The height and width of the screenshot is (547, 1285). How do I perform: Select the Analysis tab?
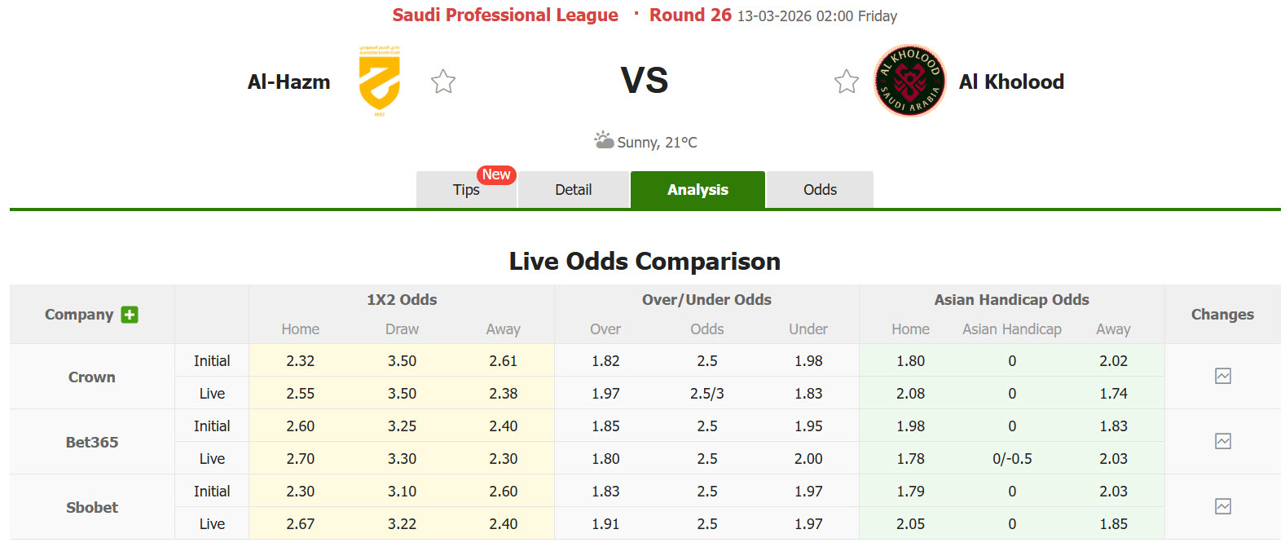(x=698, y=190)
